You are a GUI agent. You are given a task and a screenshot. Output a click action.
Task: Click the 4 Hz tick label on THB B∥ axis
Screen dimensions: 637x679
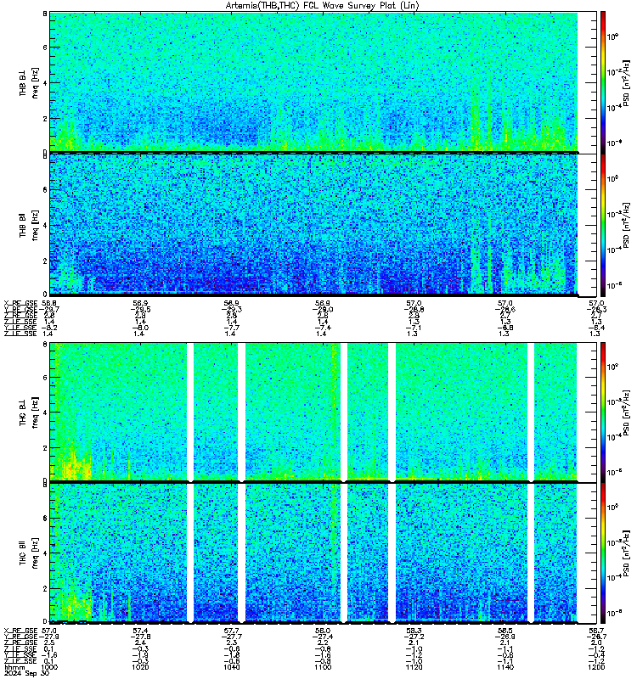(45, 225)
